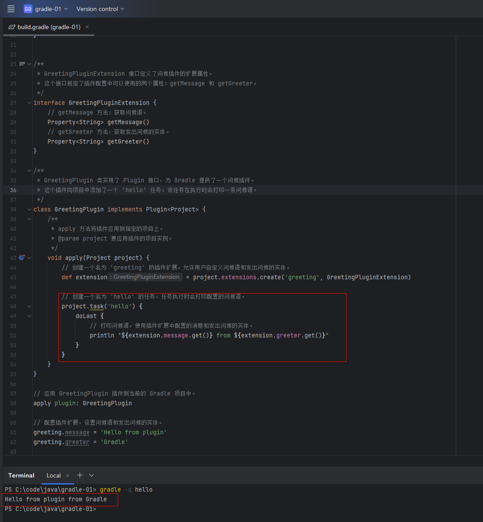This screenshot has height=522, width=483.
Task: Click the GO project badge icon
Action: tap(28, 9)
